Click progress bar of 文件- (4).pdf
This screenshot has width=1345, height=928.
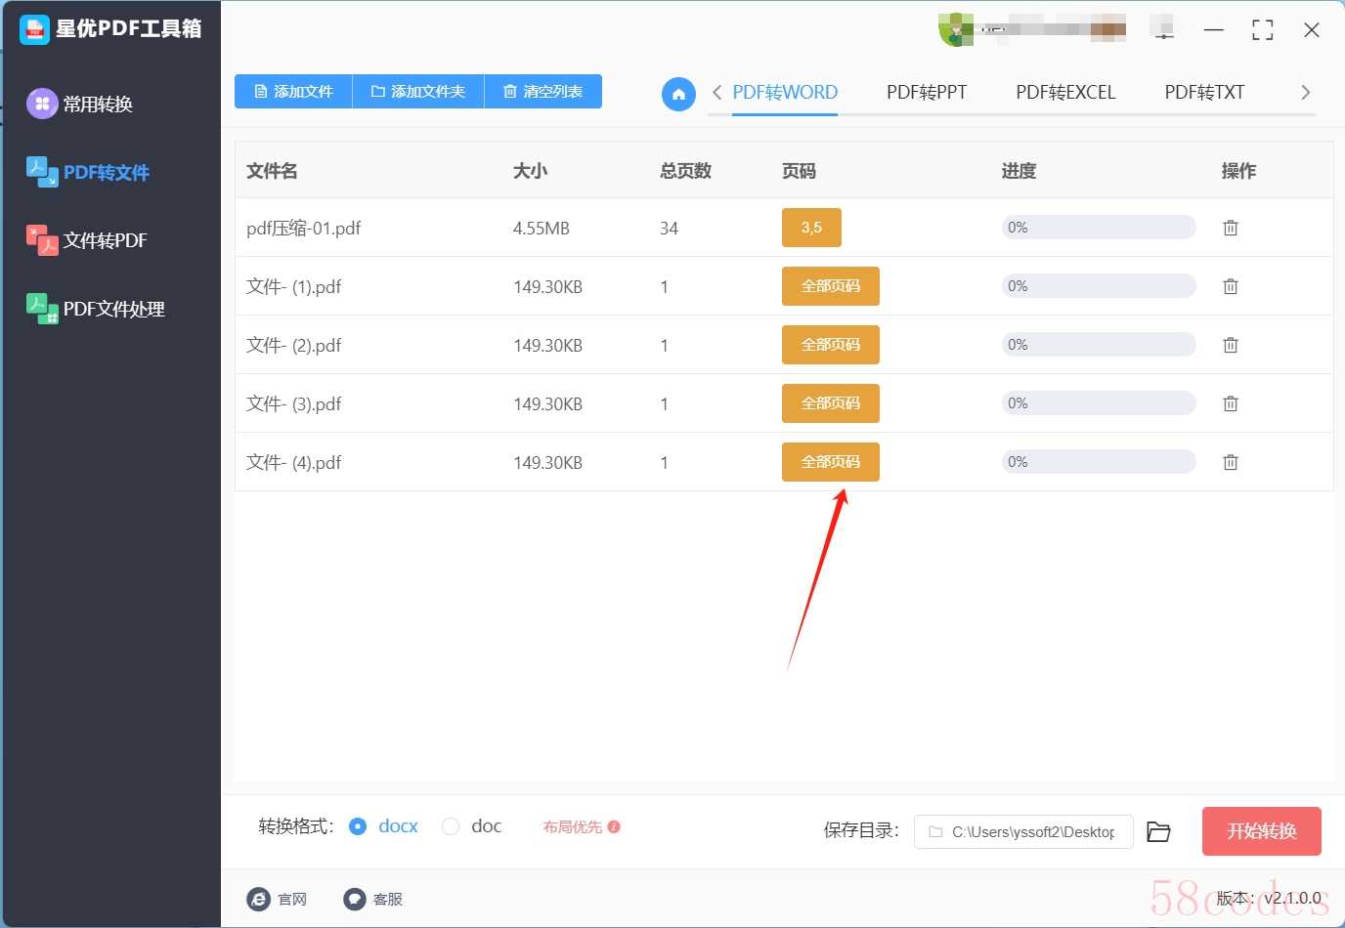(1099, 462)
